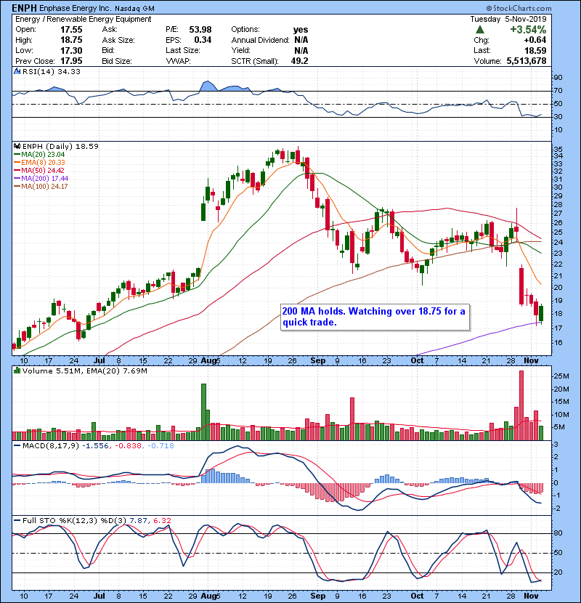The height and width of the screenshot is (603, 581).
Task: Click the P/E value 53.98
Action: pos(200,30)
